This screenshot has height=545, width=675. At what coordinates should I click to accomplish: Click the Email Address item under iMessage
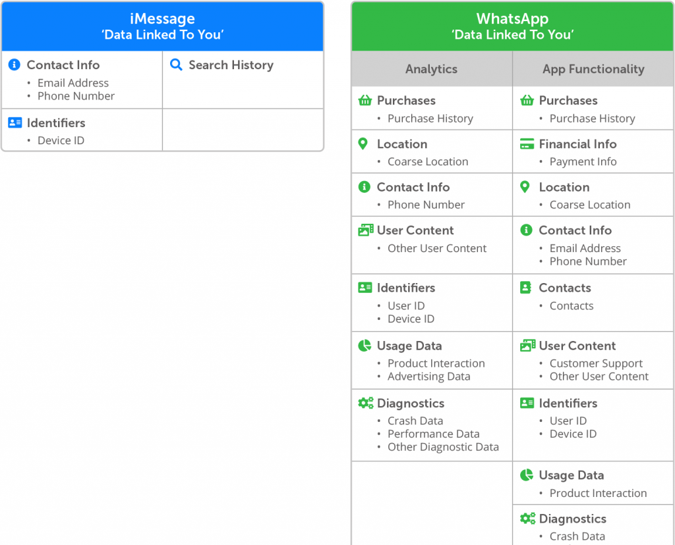click(x=73, y=83)
